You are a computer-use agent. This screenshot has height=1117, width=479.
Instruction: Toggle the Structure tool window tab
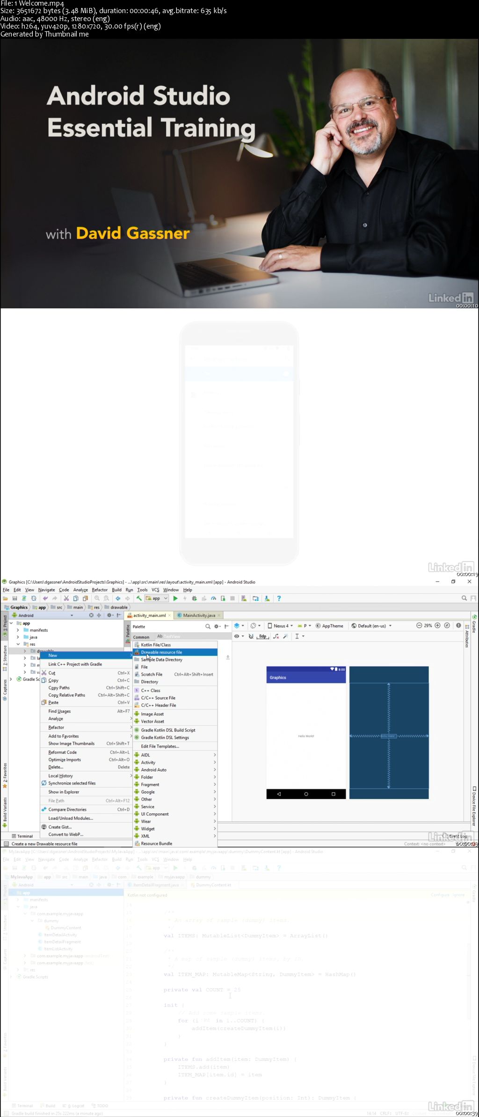click(5, 658)
